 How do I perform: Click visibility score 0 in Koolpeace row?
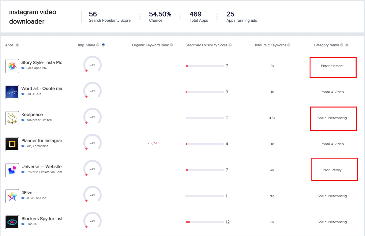tap(227, 118)
